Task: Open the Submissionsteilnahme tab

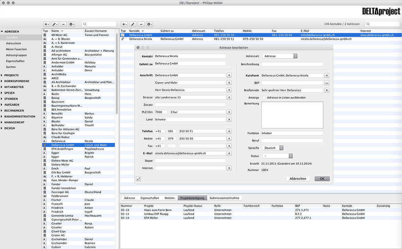Action: point(225,198)
